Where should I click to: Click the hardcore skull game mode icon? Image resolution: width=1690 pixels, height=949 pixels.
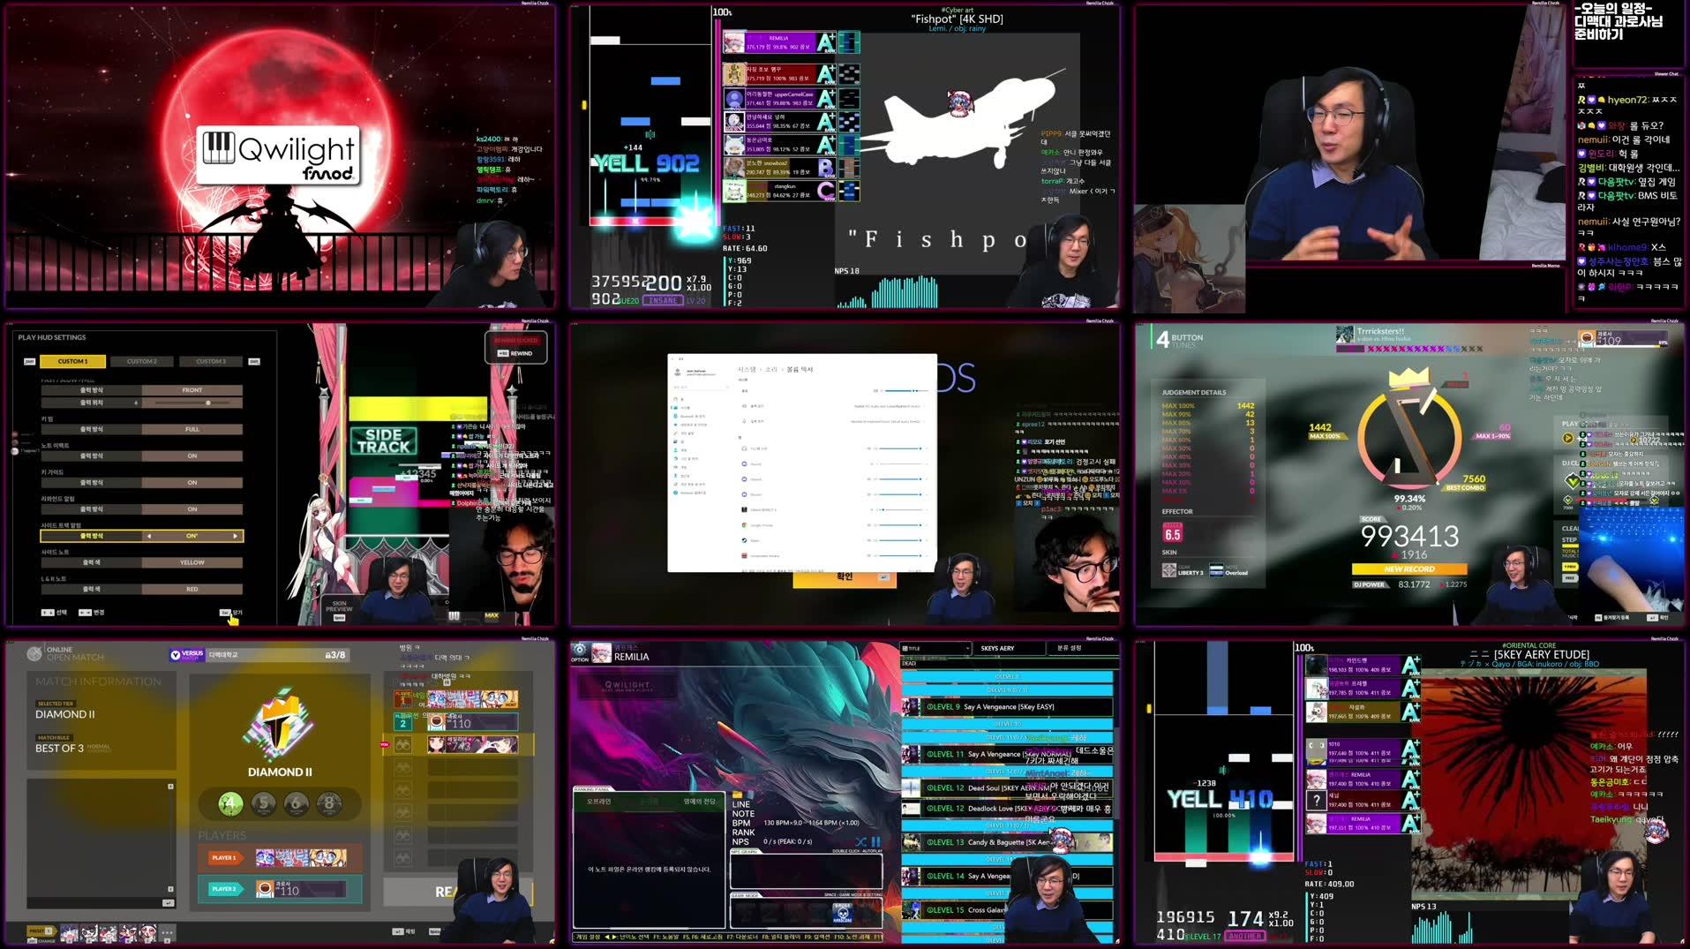[x=842, y=912]
